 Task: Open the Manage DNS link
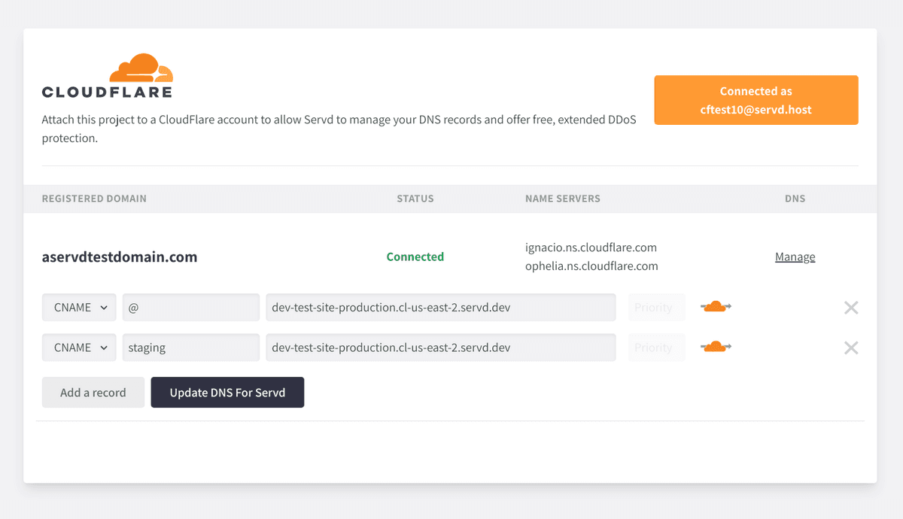click(795, 256)
